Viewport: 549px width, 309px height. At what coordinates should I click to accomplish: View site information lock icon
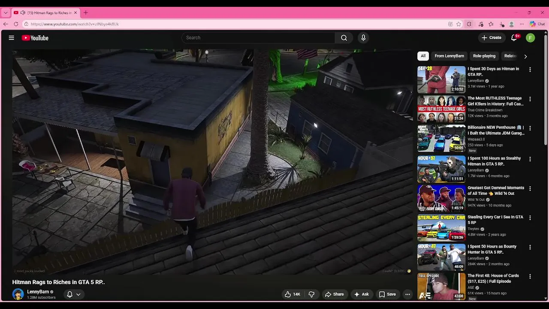point(26,24)
